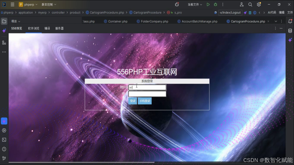Switch to the FolderCompany.php editor tab
294x165 pixels.
point(152,21)
